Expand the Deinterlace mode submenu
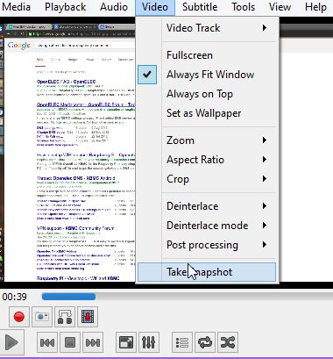Viewport: 333px width, 359px height. point(207,226)
